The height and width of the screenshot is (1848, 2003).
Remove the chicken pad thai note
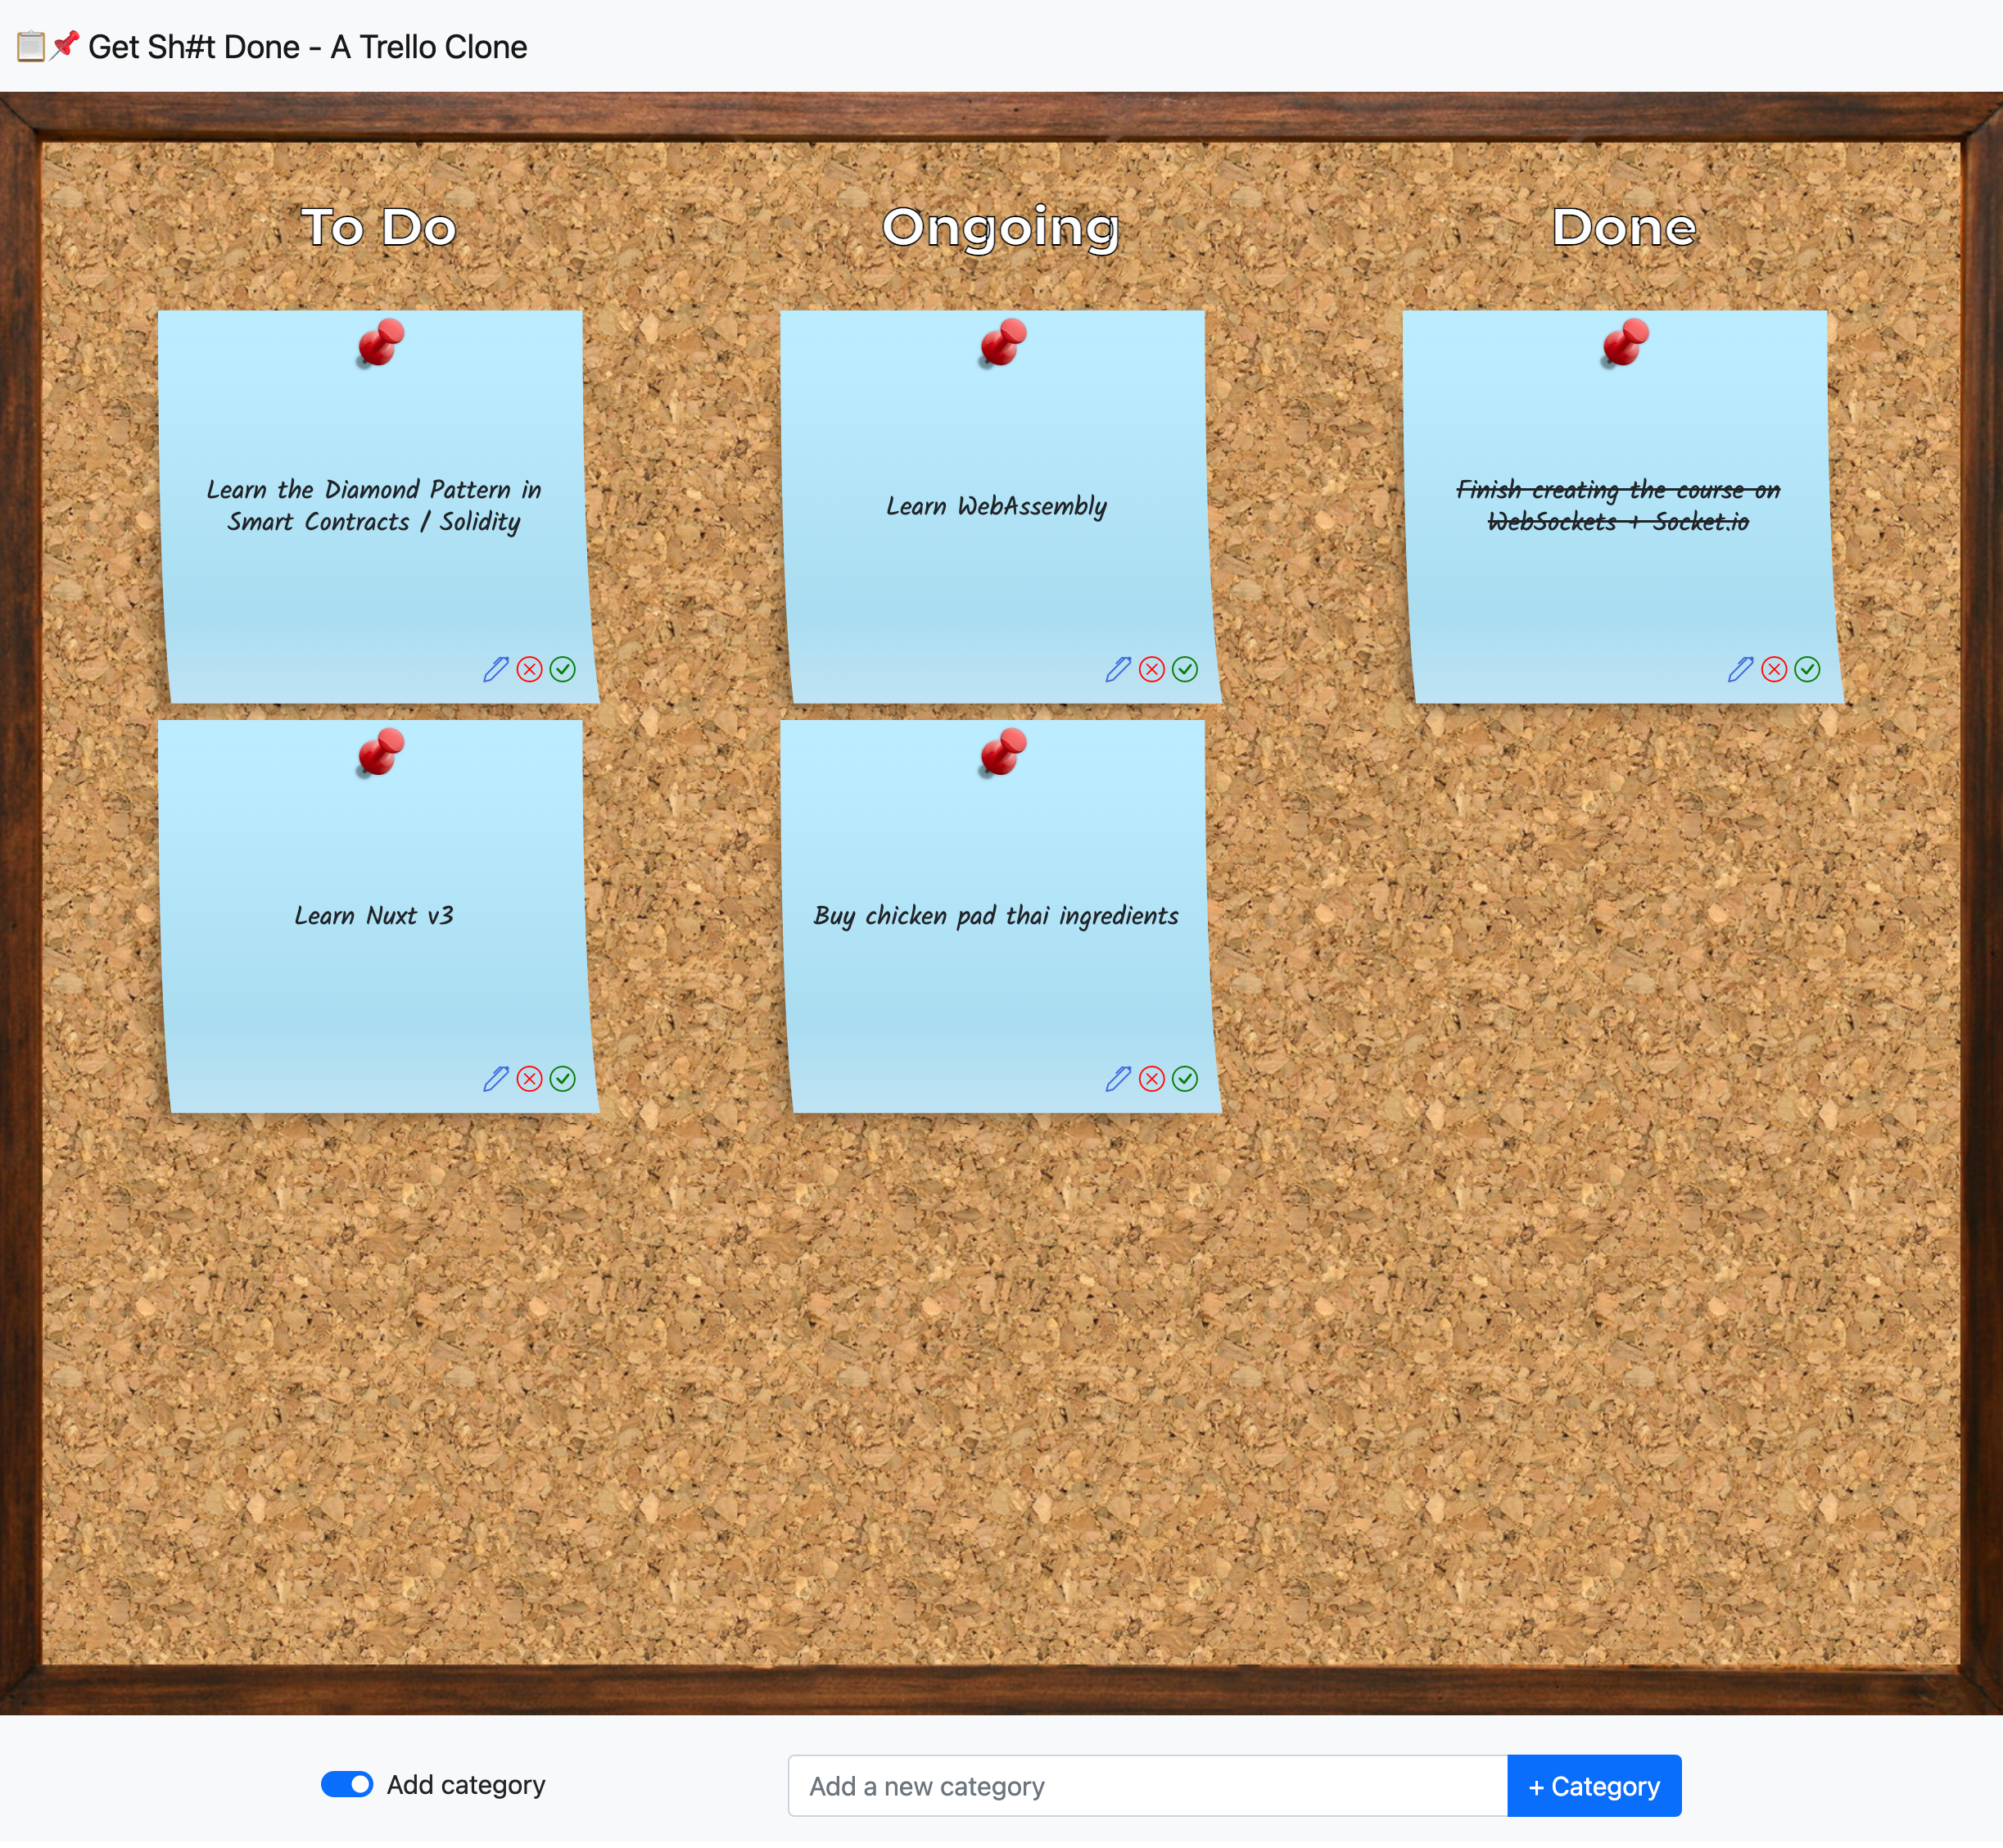tap(1151, 1078)
